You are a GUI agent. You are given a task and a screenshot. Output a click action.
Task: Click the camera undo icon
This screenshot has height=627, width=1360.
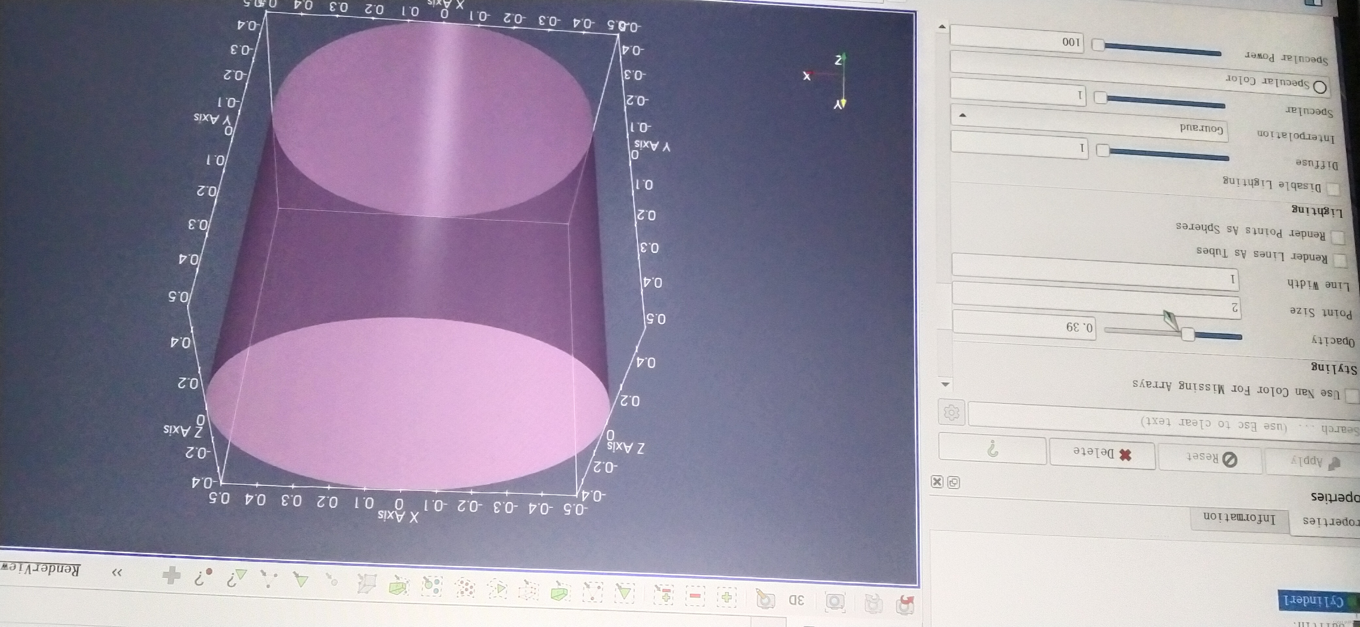coord(905,605)
